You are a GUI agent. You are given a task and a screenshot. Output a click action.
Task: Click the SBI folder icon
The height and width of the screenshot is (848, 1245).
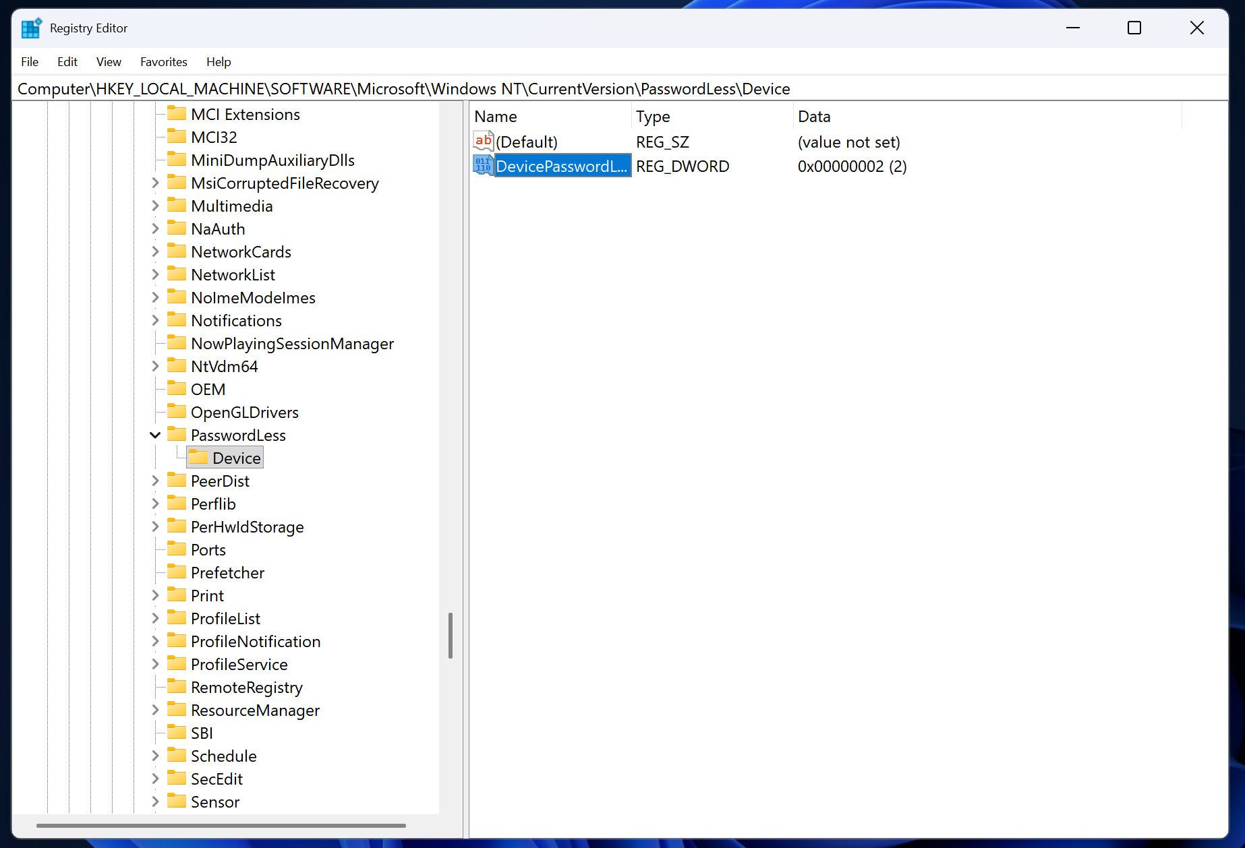[177, 732]
